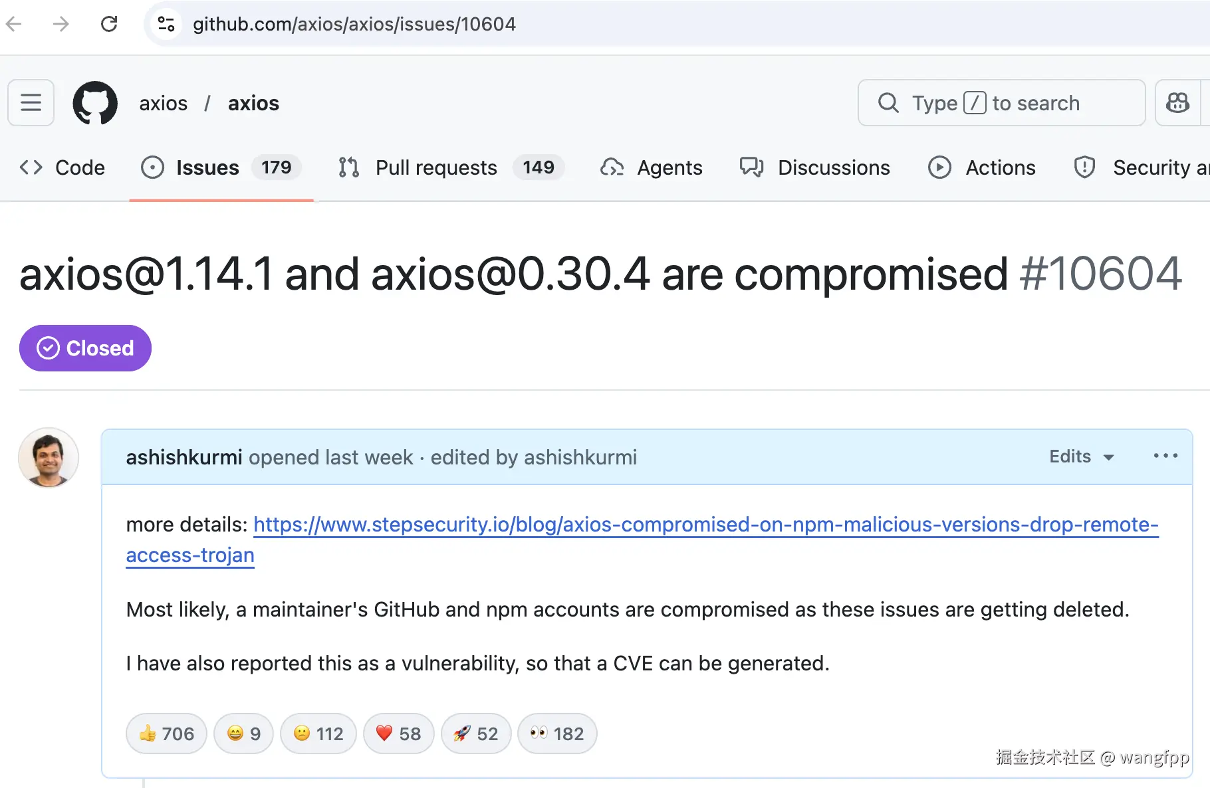The image size is (1210, 788).
Task: Click the Closed status badge
Action: click(85, 348)
